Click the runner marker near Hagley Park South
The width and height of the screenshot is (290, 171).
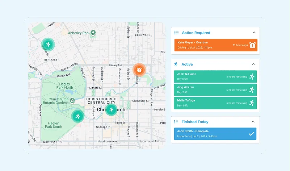pos(77,116)
